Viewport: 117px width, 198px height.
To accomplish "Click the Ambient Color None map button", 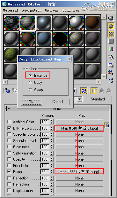I will click(79, 122).
